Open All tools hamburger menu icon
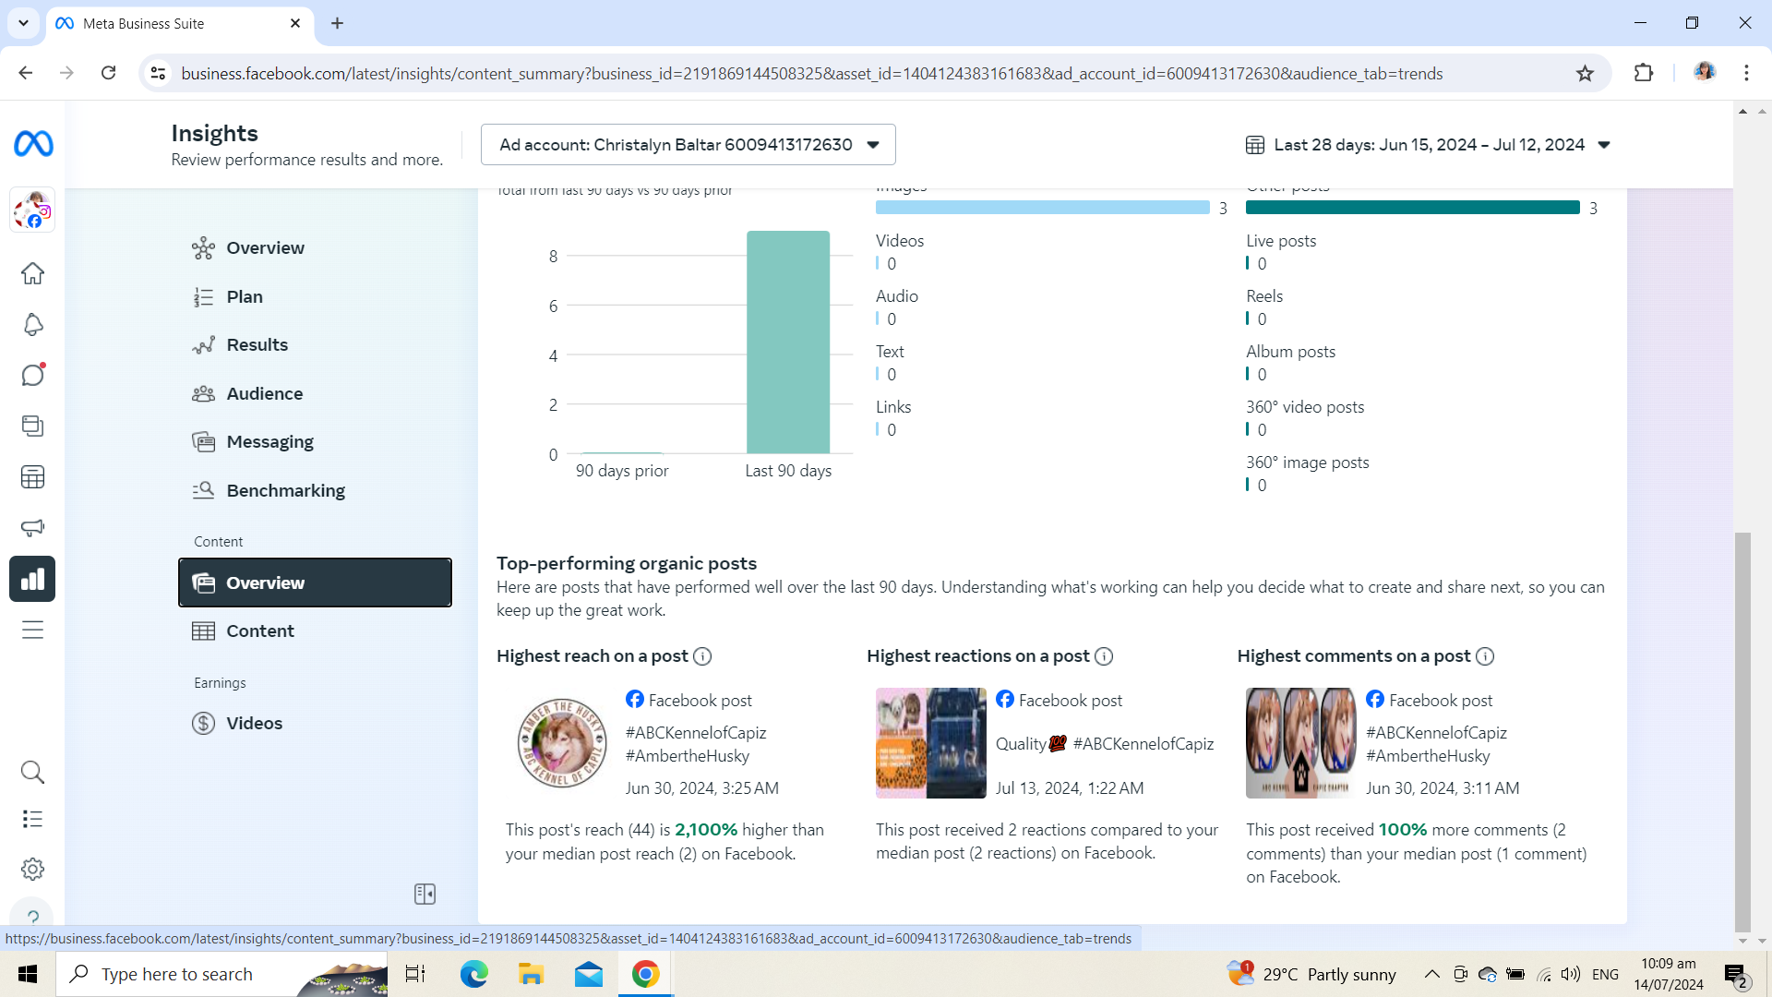Viewport: 1772px width, 997px height. point(32,630)
